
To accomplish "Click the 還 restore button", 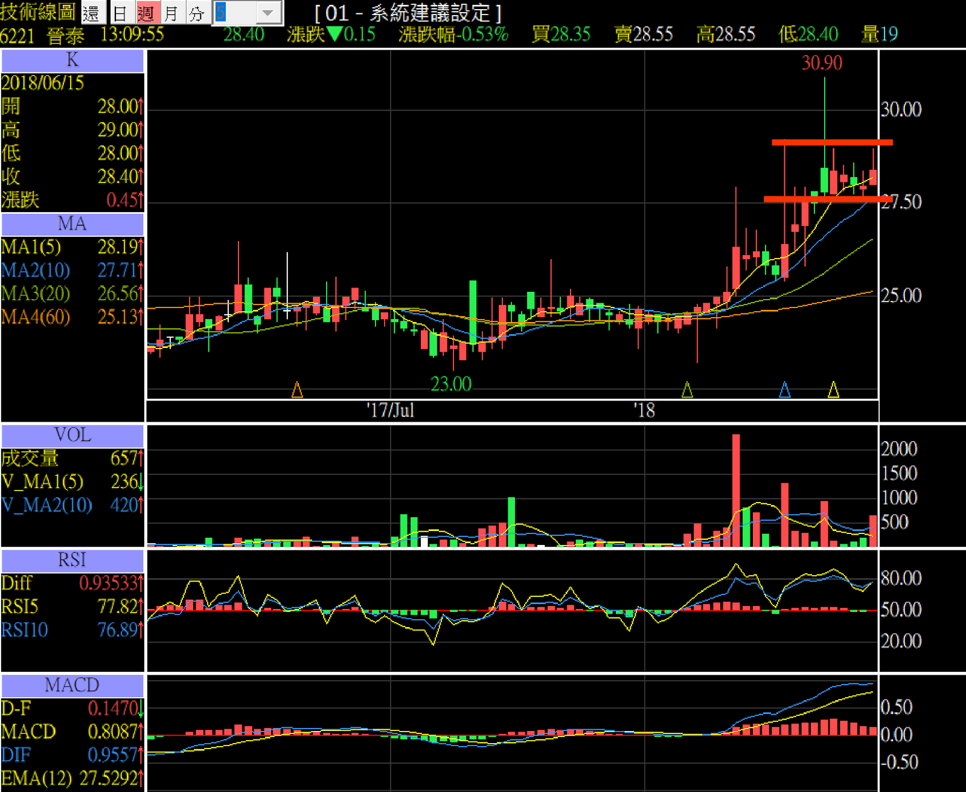I will (x=92, y=13).
